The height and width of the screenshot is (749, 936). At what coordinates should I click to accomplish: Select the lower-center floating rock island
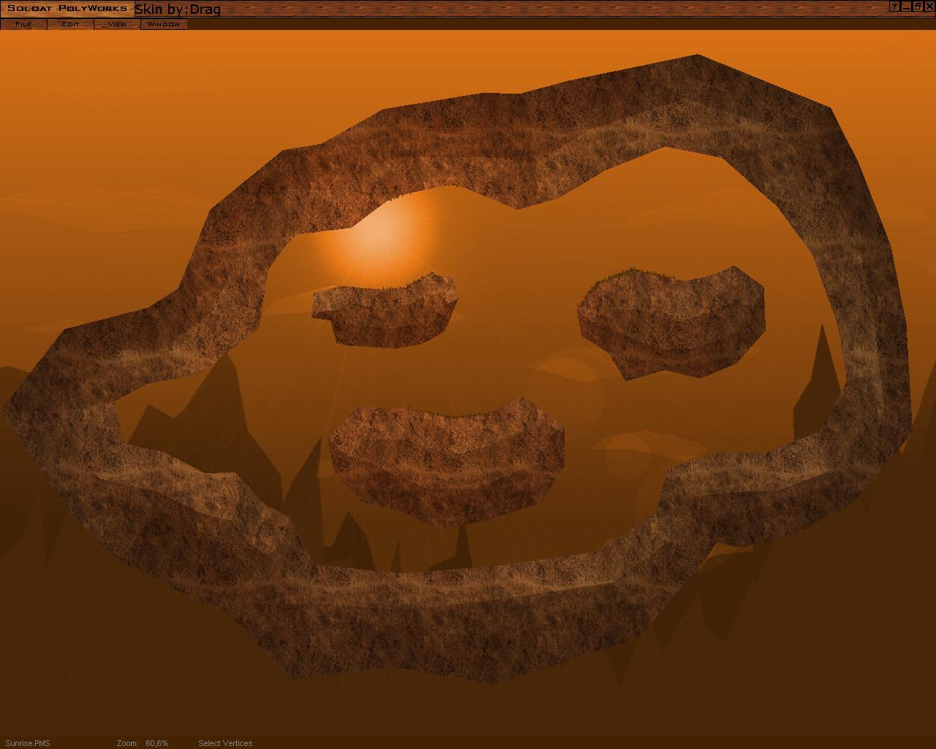tap(446, 461)
